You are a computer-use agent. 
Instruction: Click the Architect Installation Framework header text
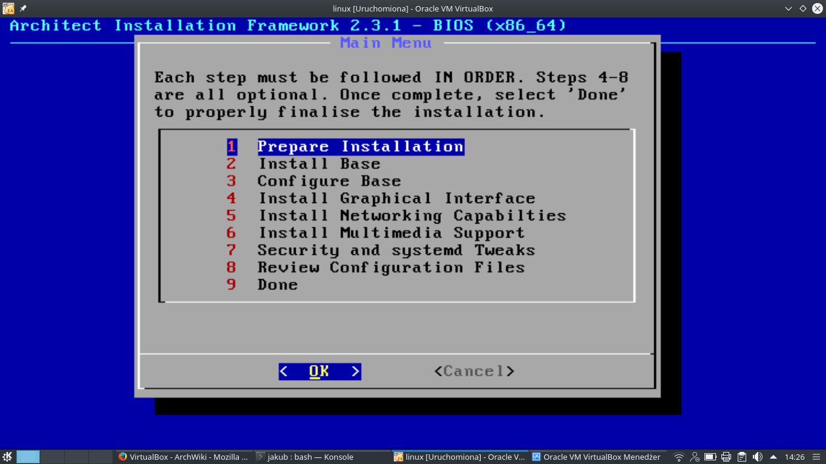(288, 26)
